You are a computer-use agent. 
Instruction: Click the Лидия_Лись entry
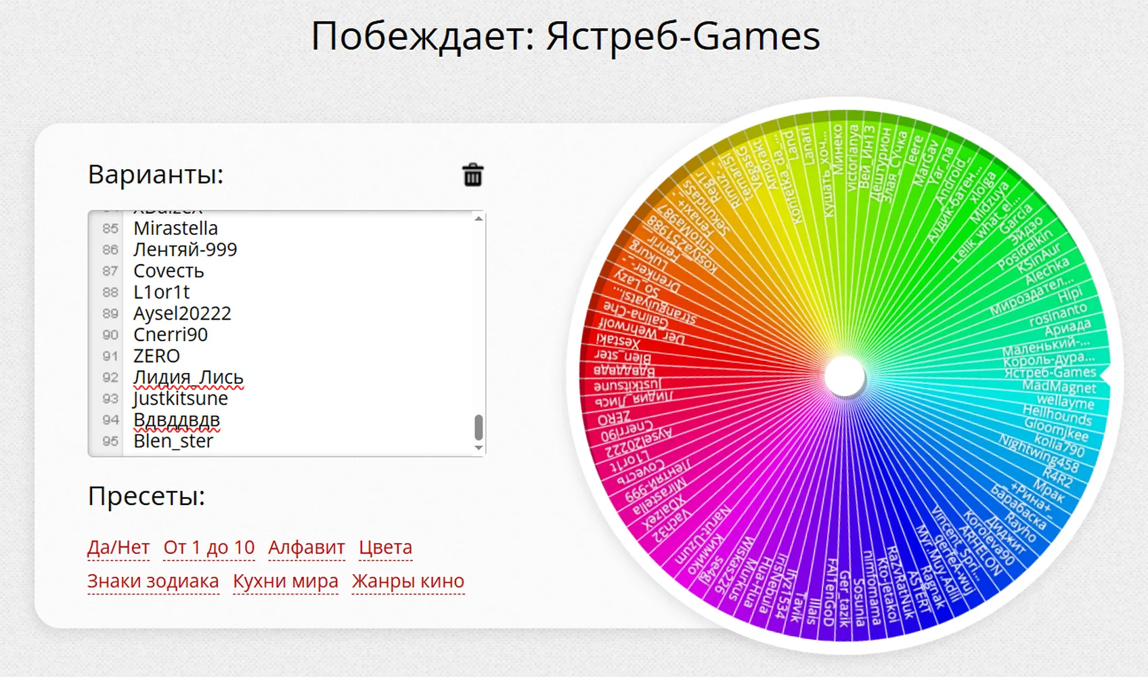coord(188,377)
